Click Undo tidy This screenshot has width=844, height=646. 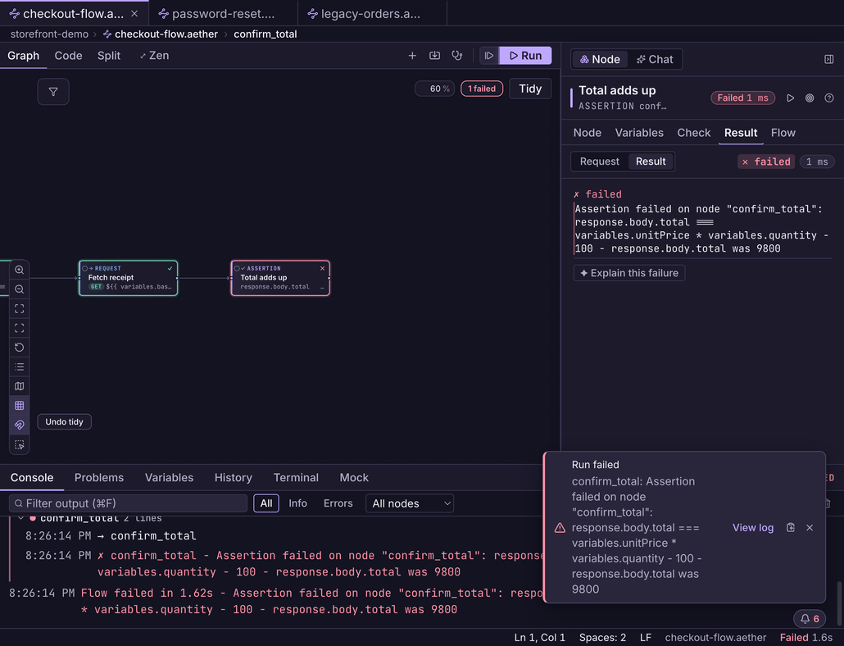(64, 421)
